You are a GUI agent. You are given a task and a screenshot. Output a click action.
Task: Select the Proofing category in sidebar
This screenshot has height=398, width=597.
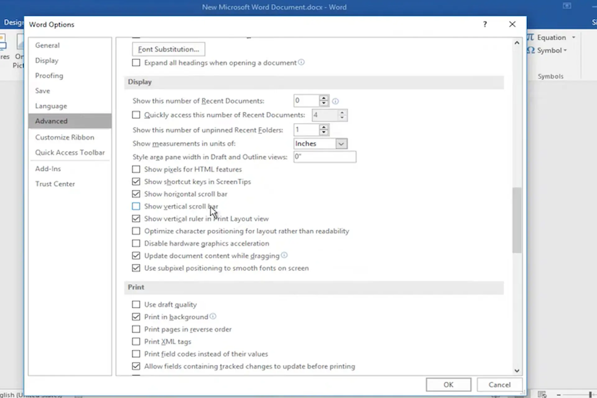coord(49,76)
